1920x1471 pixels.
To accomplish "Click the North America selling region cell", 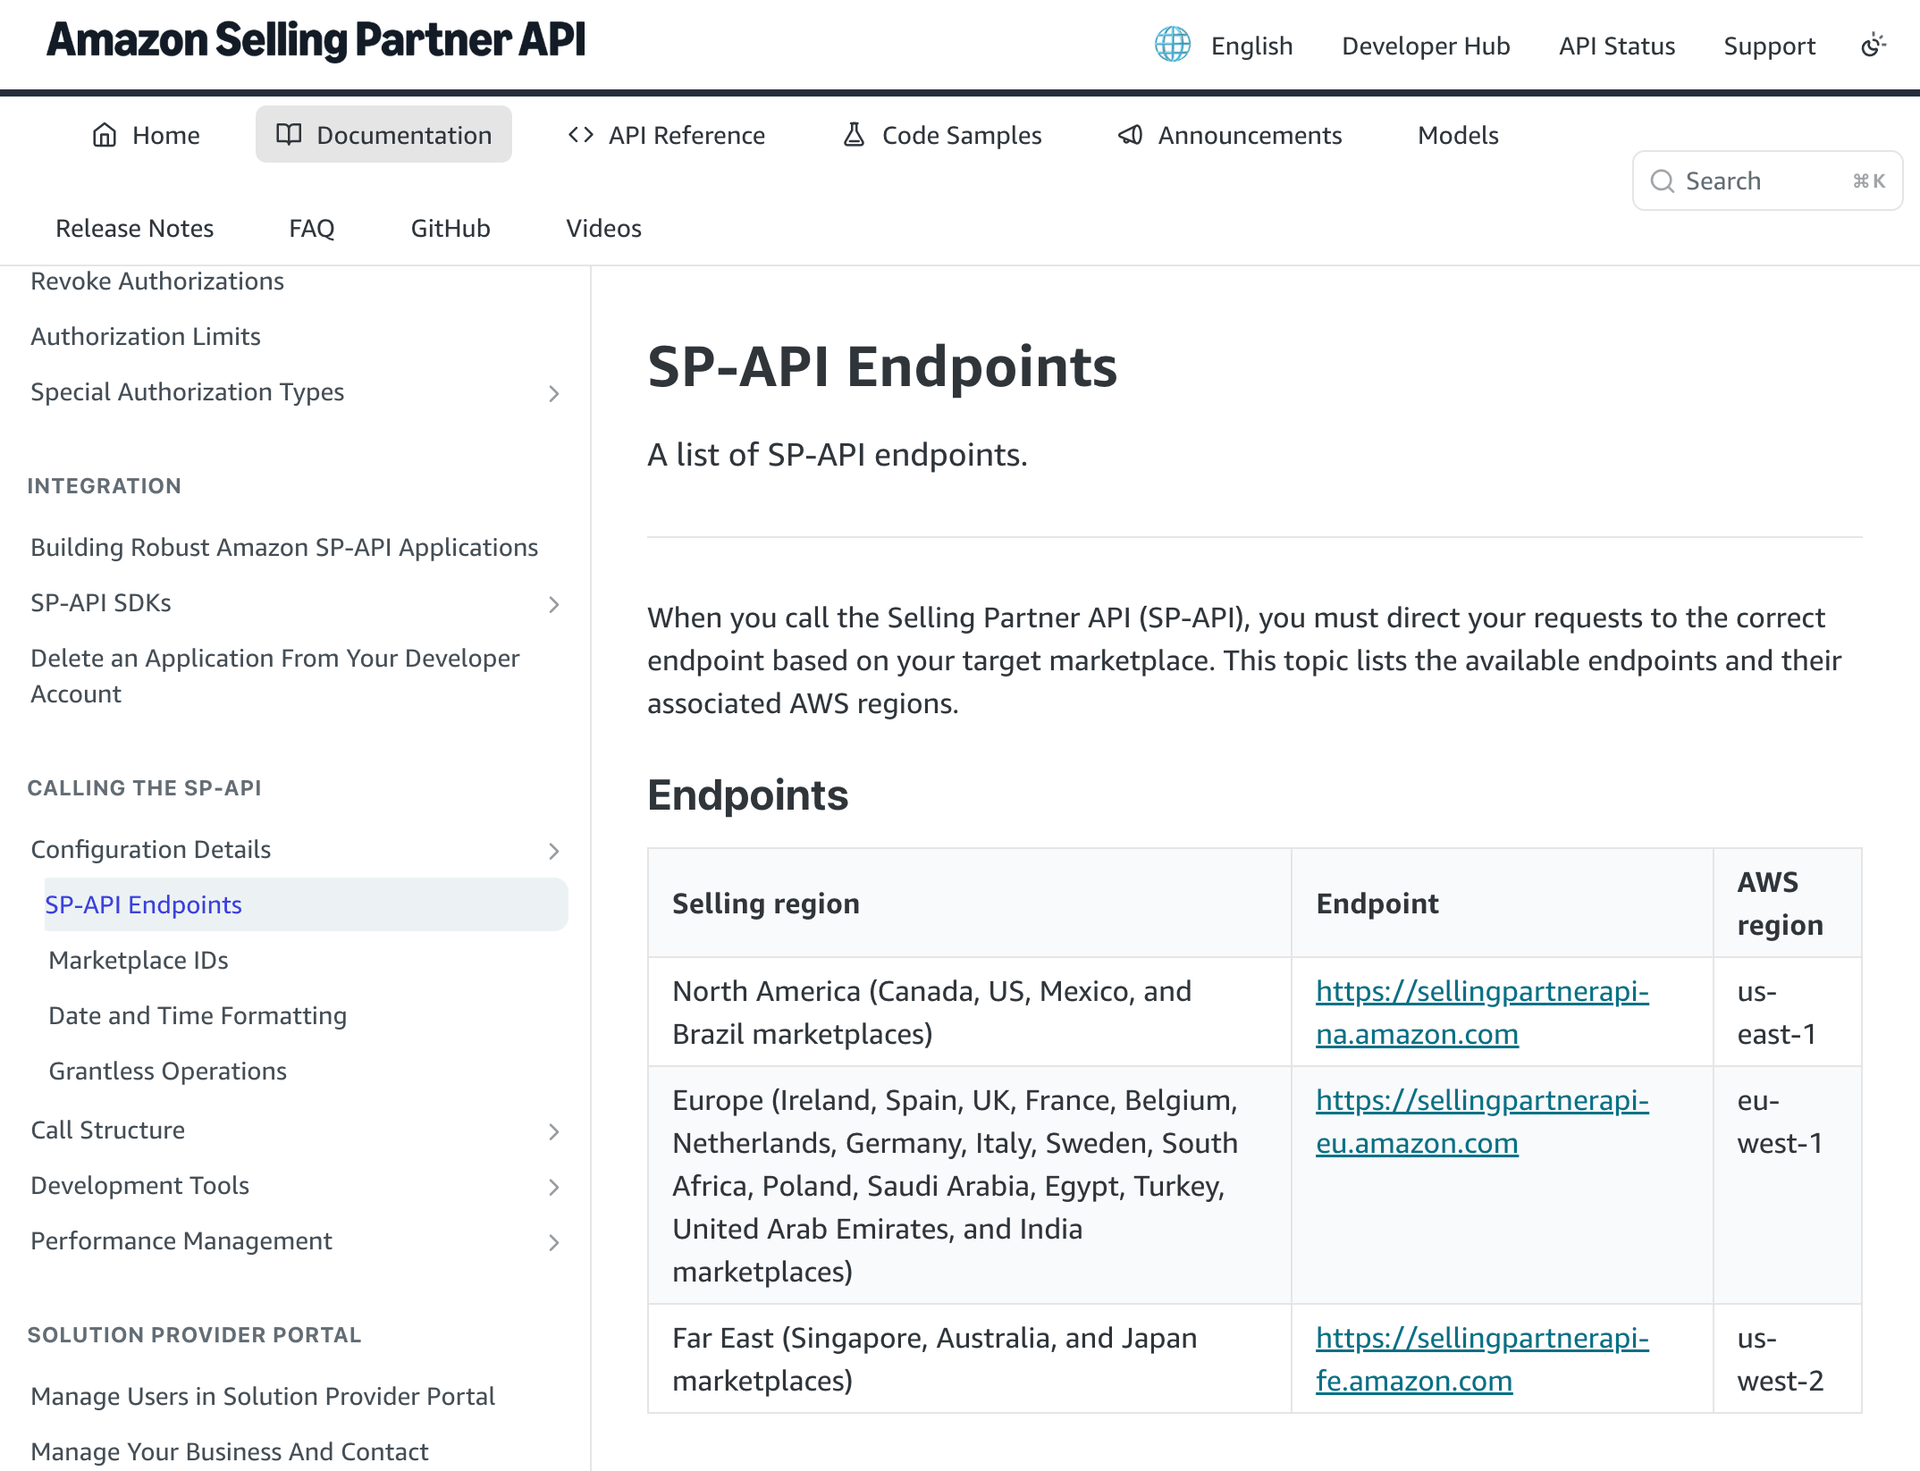I will [970, 1013].
